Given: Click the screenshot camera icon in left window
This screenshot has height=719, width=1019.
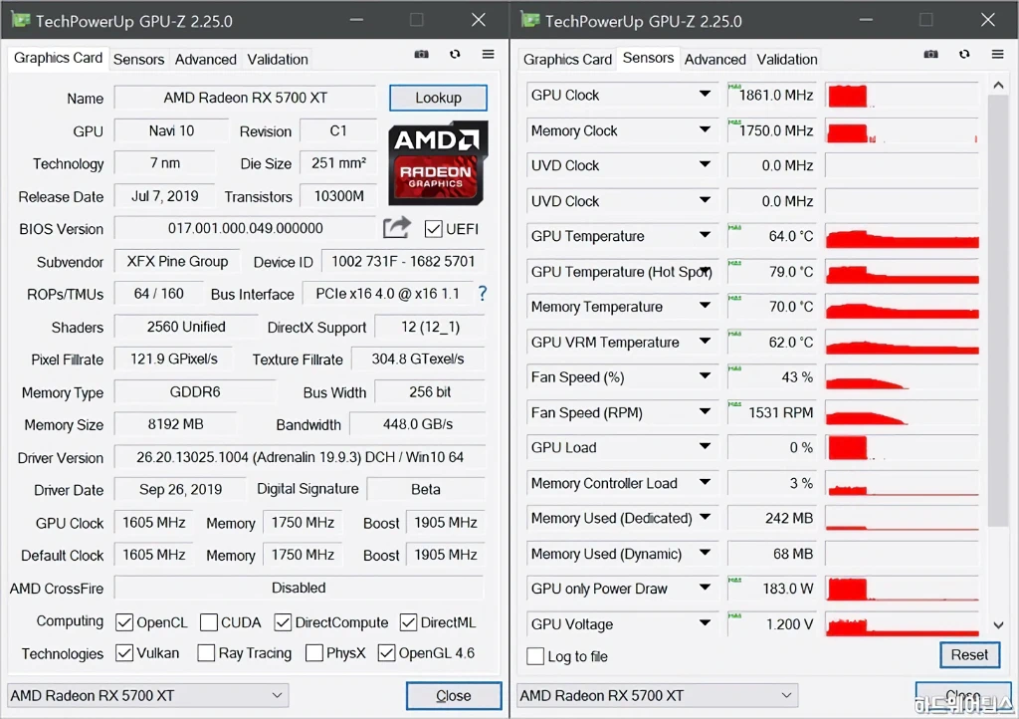Looking at the screenshot, I should coord(421,55).
